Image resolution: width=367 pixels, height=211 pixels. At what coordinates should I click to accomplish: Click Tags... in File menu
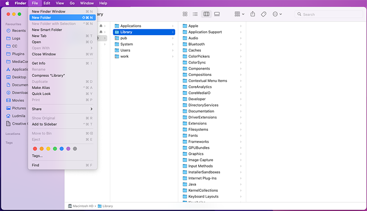coord(62,156)
